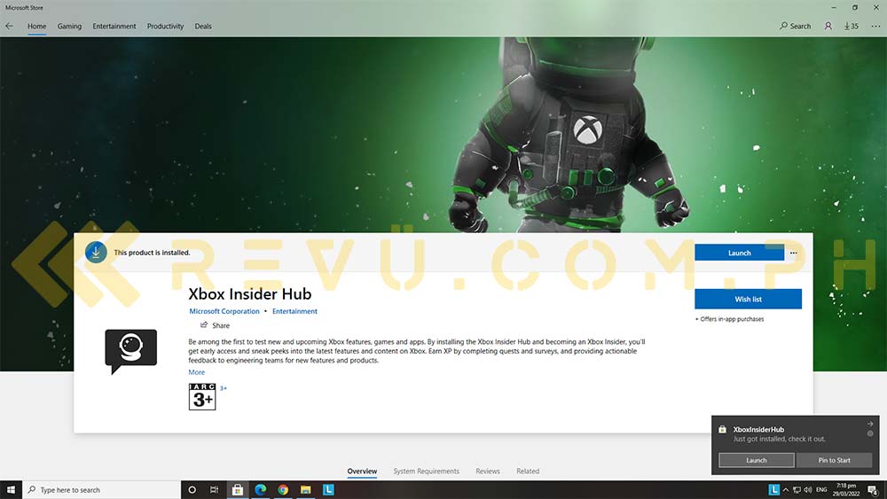
Task: Open Google Chrome from taskbar
Action: (283, 490)
